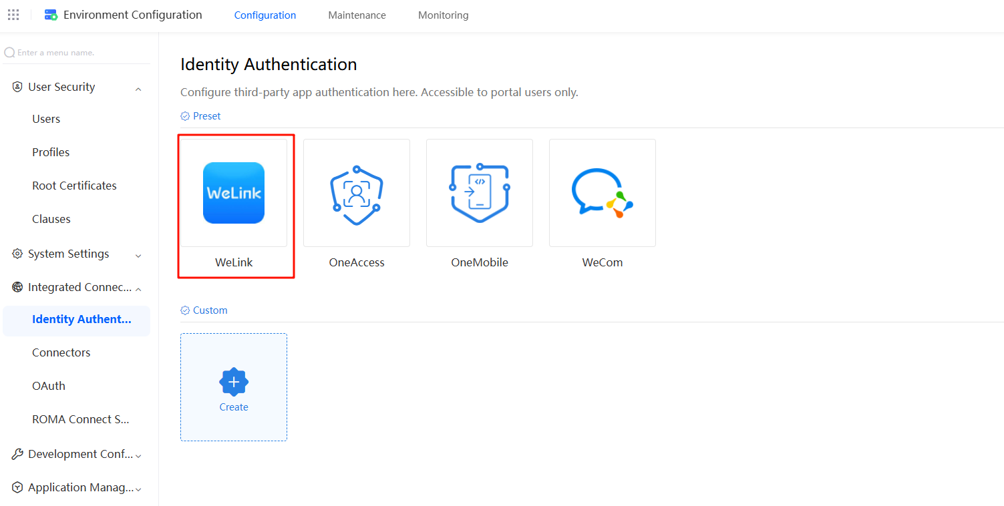
Task: Click the OneAccess label text
Action: point(357,262)
